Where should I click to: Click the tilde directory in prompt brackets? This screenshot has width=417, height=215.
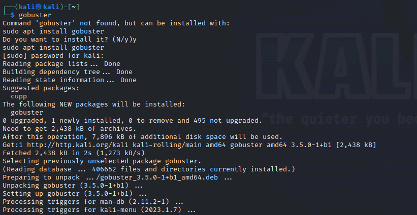(x=74, y=7)
